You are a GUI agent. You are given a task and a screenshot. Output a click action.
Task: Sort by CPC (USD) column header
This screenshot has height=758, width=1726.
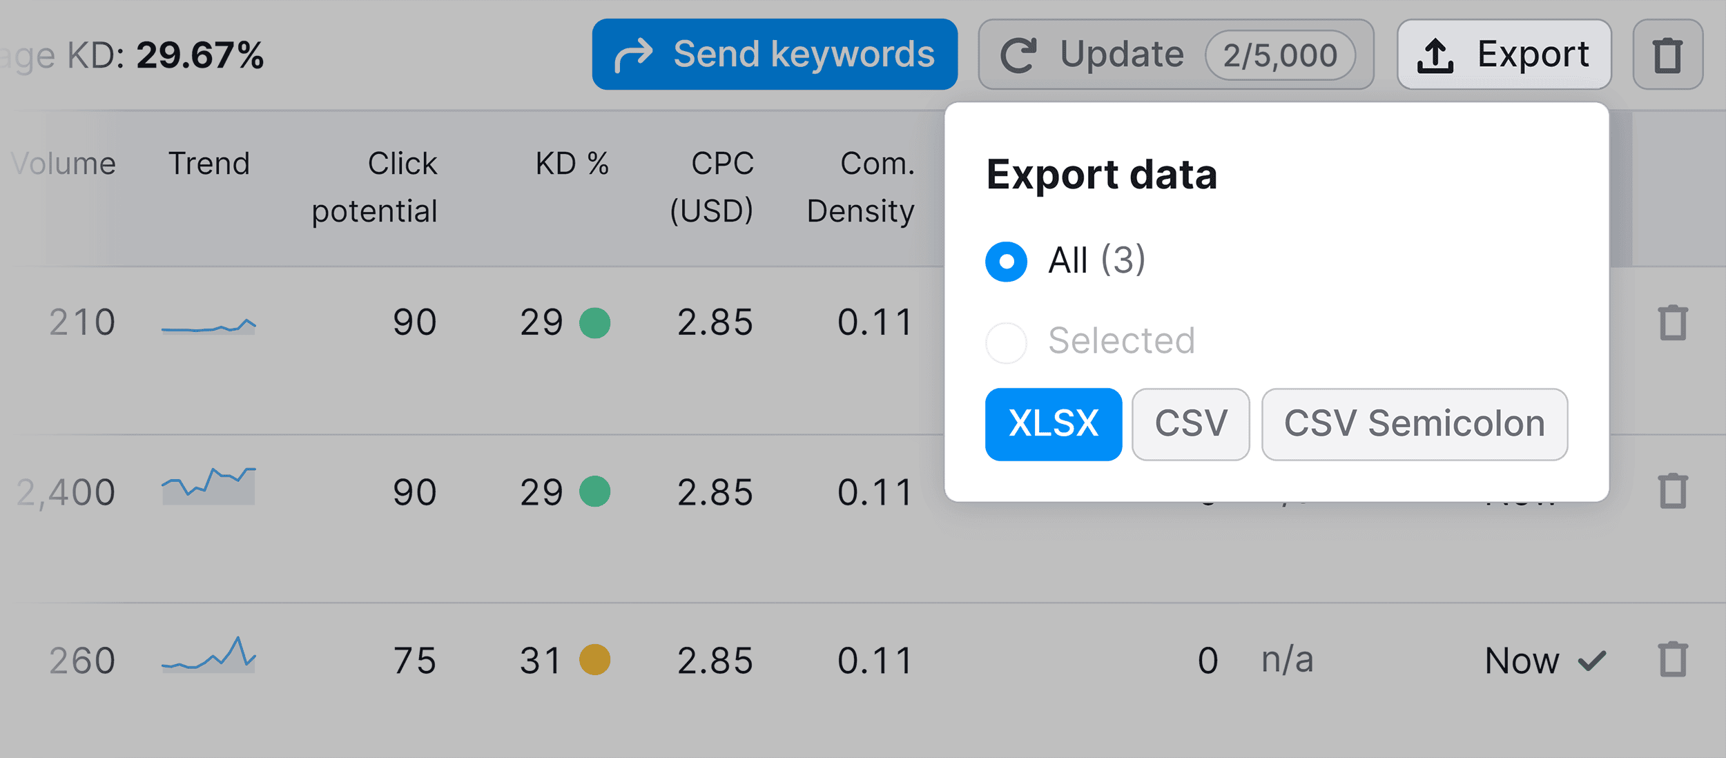712,188
